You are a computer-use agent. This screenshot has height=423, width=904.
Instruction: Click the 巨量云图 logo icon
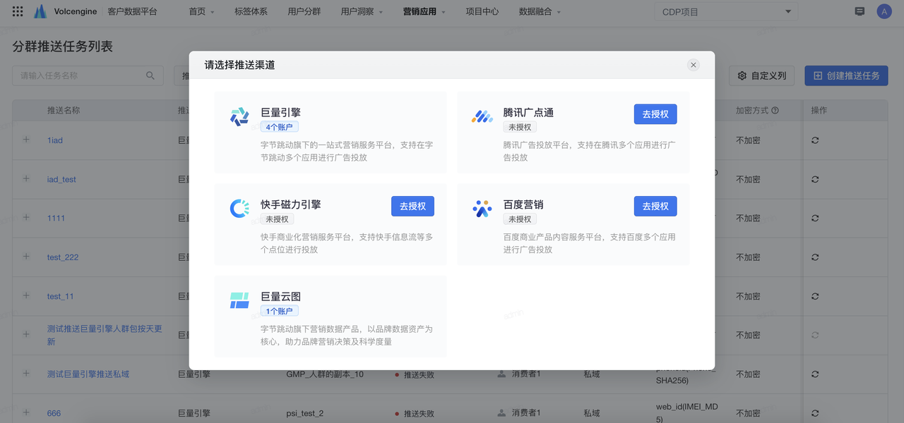coord(239,301)
